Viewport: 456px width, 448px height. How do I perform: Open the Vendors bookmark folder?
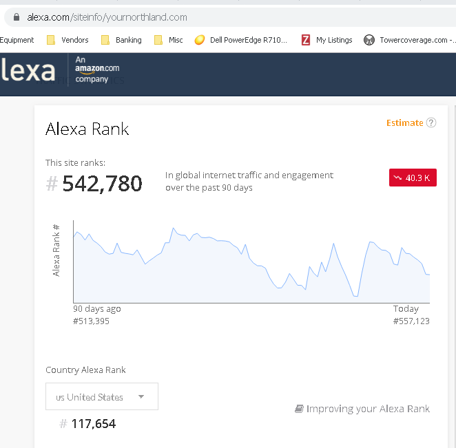68,40
